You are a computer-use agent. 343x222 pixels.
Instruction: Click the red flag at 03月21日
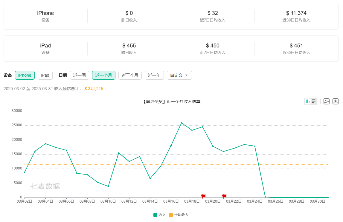pos(224,196)
